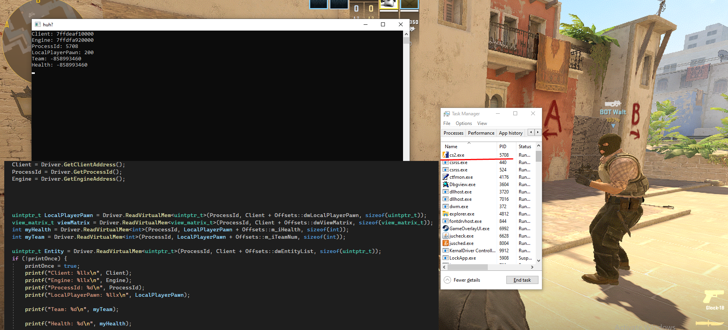The width and height of the screenshot is (728, 330).
Task: Switch to the App history tab
Action: [x=511, y=133]
